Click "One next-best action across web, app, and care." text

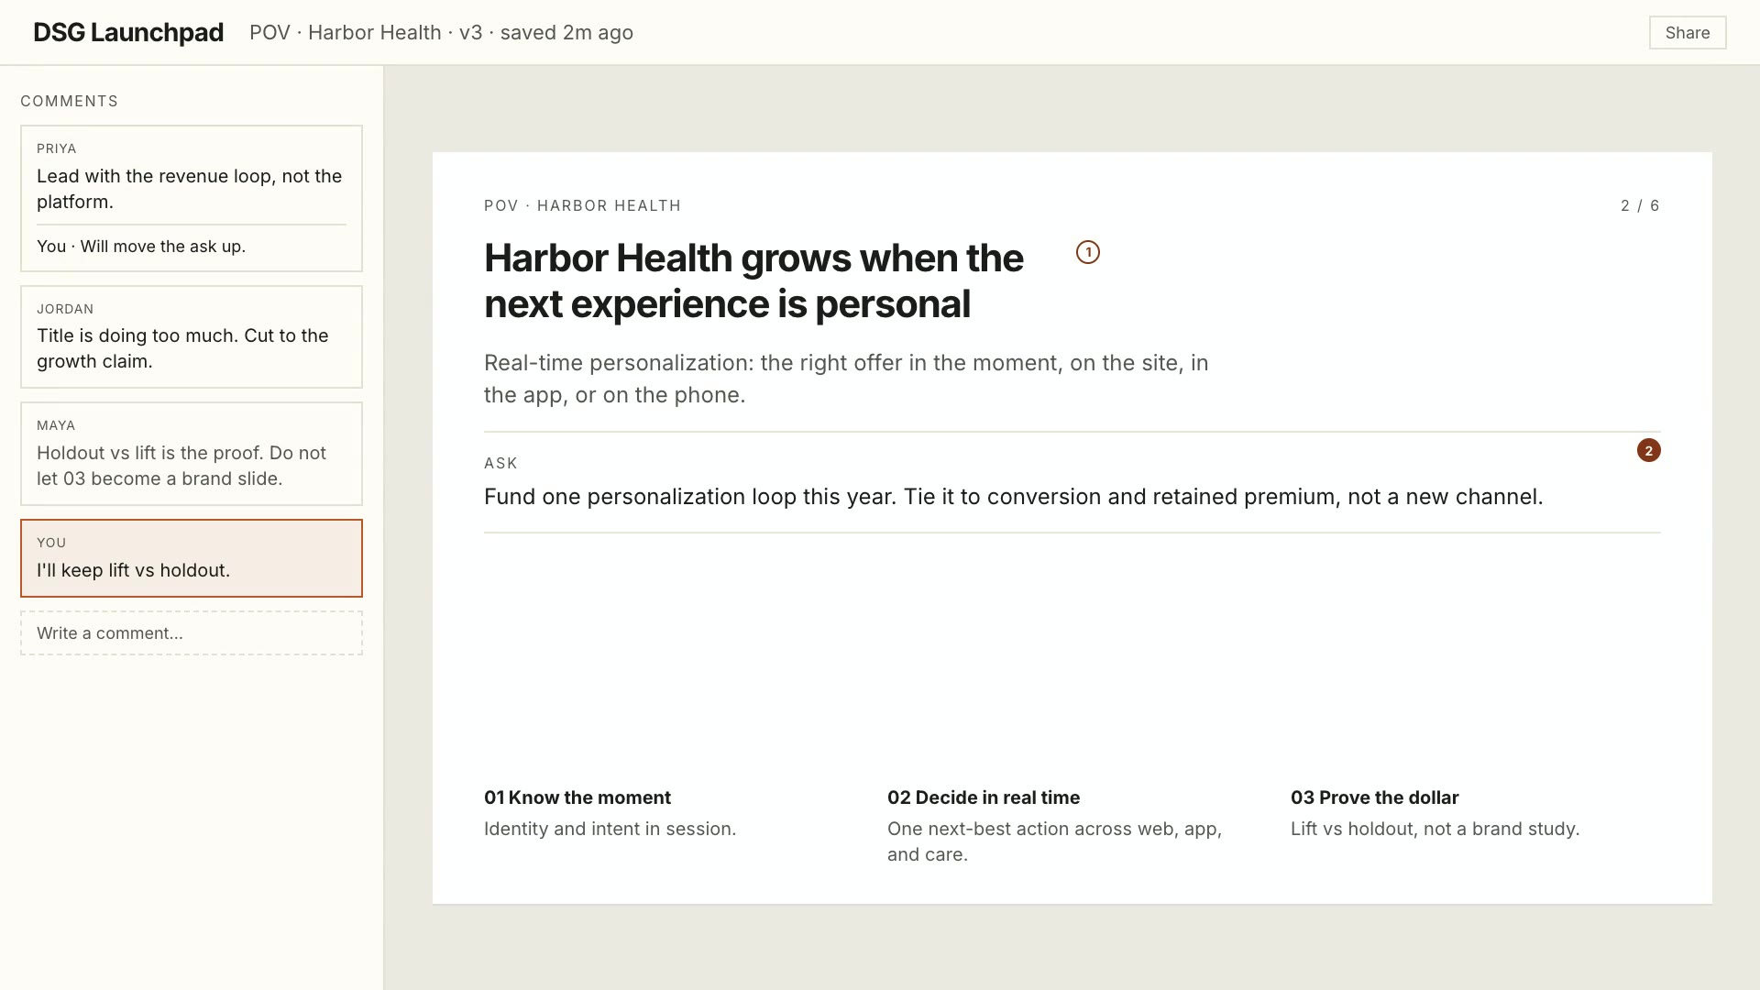pyautogui.click(x=1054, y=841)
